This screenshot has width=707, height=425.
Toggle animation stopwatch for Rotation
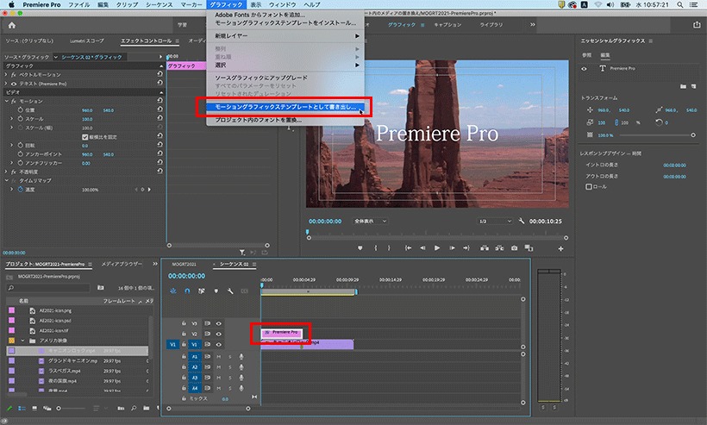(21, 145)
